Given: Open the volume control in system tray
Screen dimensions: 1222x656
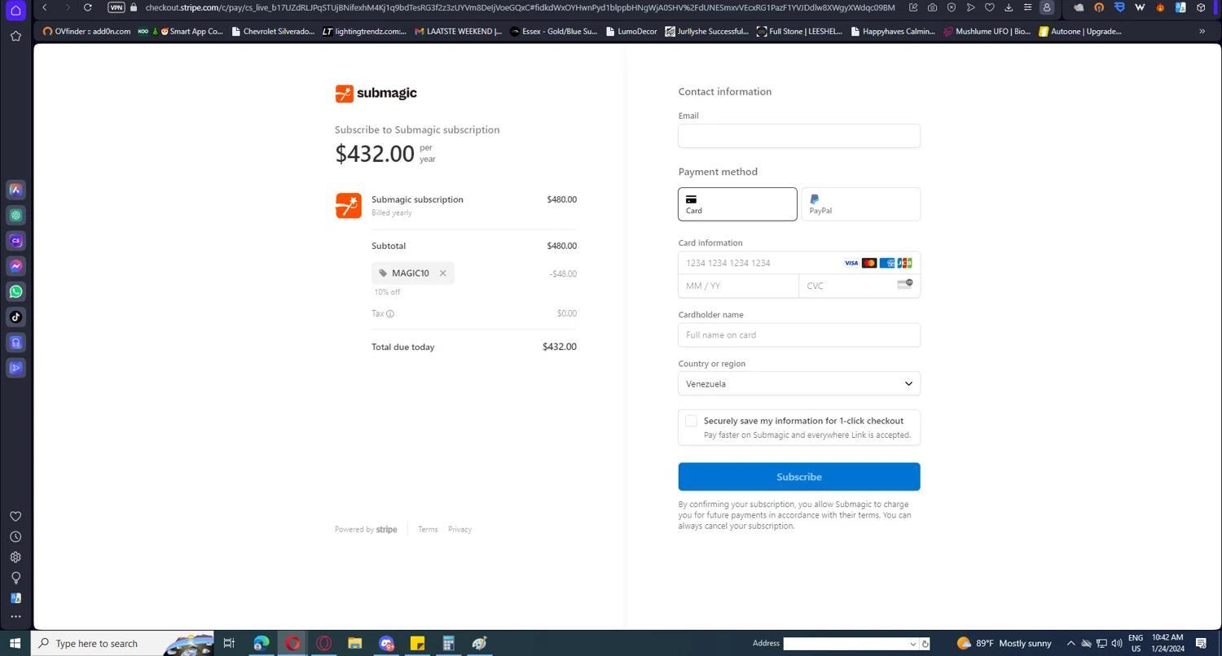Looking at the screenshot, I should pos(1116,644).
